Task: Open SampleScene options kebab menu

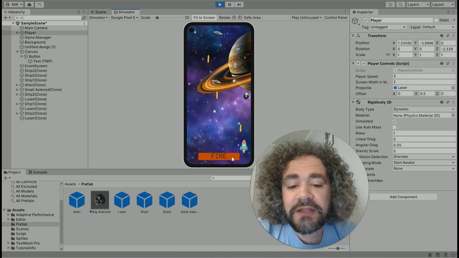Action: coord(84,23)
